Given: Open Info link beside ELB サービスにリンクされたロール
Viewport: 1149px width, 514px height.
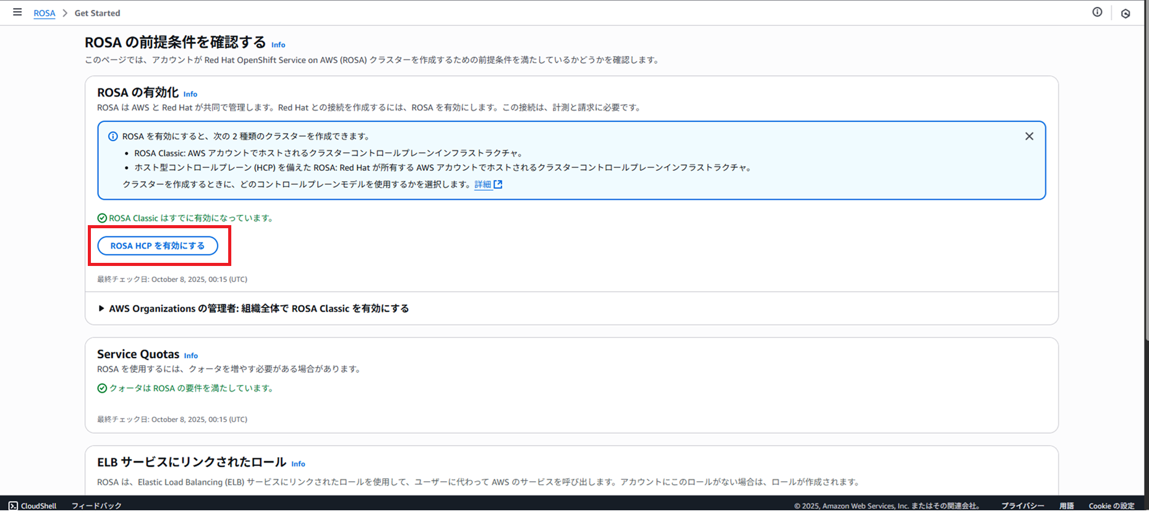Looking at the screenshot, I should click(298, 464).
